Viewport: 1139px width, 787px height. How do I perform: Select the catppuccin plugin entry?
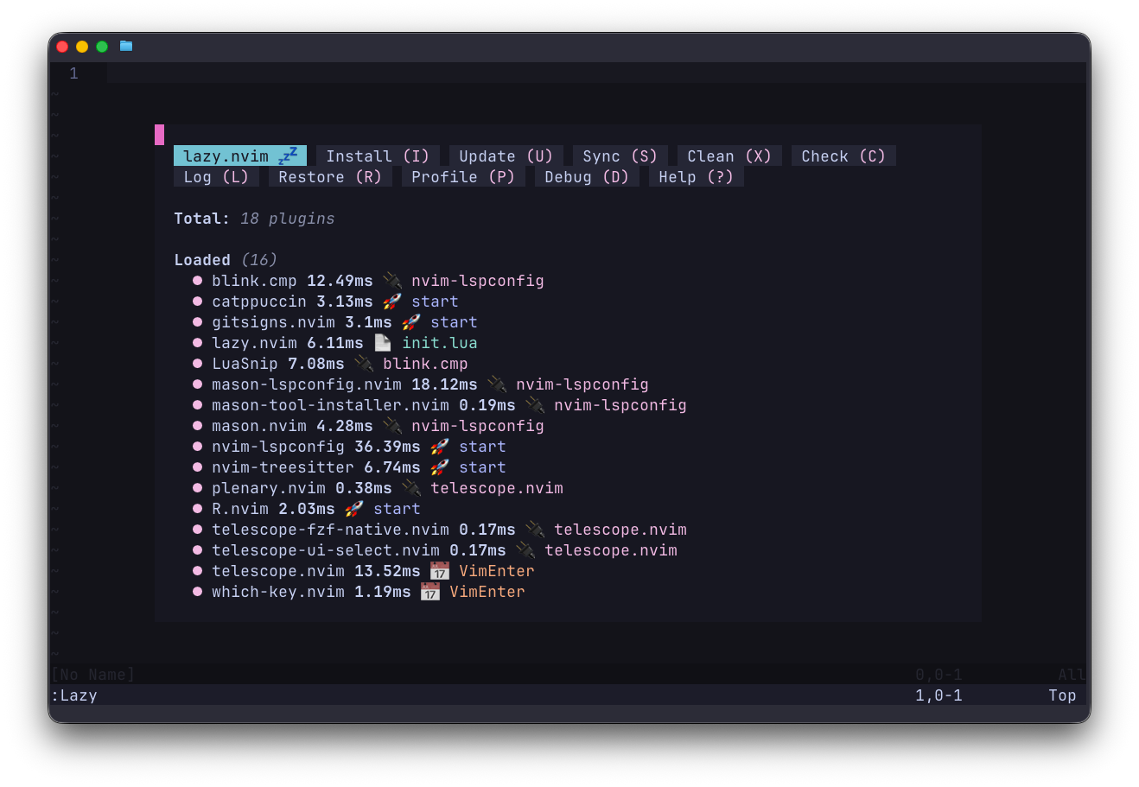coord(259,301)
